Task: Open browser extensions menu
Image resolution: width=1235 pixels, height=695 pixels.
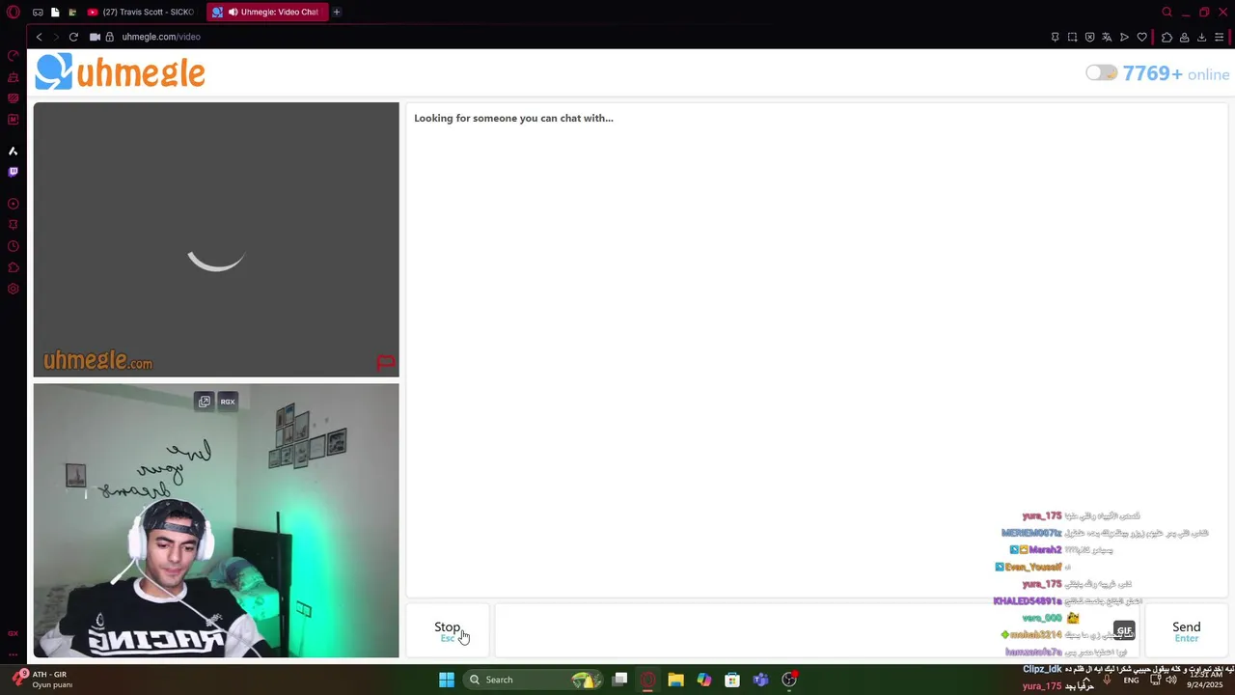Action: pyautogui.click(x=1166, y=37)
